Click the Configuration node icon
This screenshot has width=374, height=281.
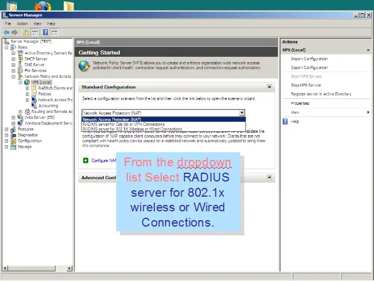(13, 141)
